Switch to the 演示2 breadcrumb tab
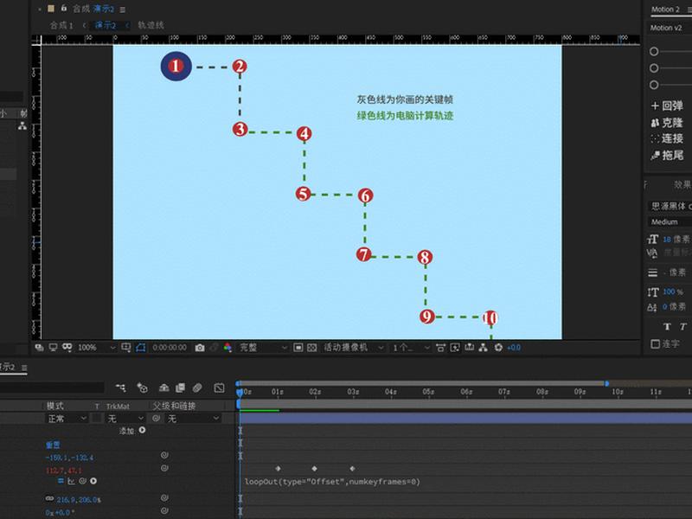Image resolution: width=692 pixels, height=519 pixels. (x=106, y=25)
